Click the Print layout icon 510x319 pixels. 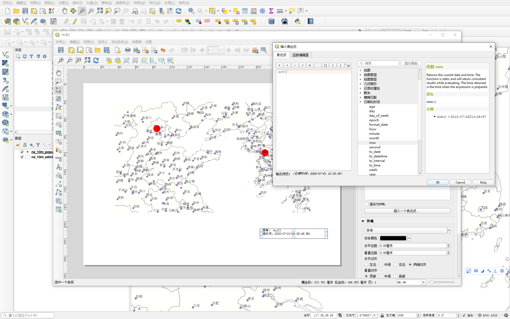pyautogui.click(x=128, y=50)
